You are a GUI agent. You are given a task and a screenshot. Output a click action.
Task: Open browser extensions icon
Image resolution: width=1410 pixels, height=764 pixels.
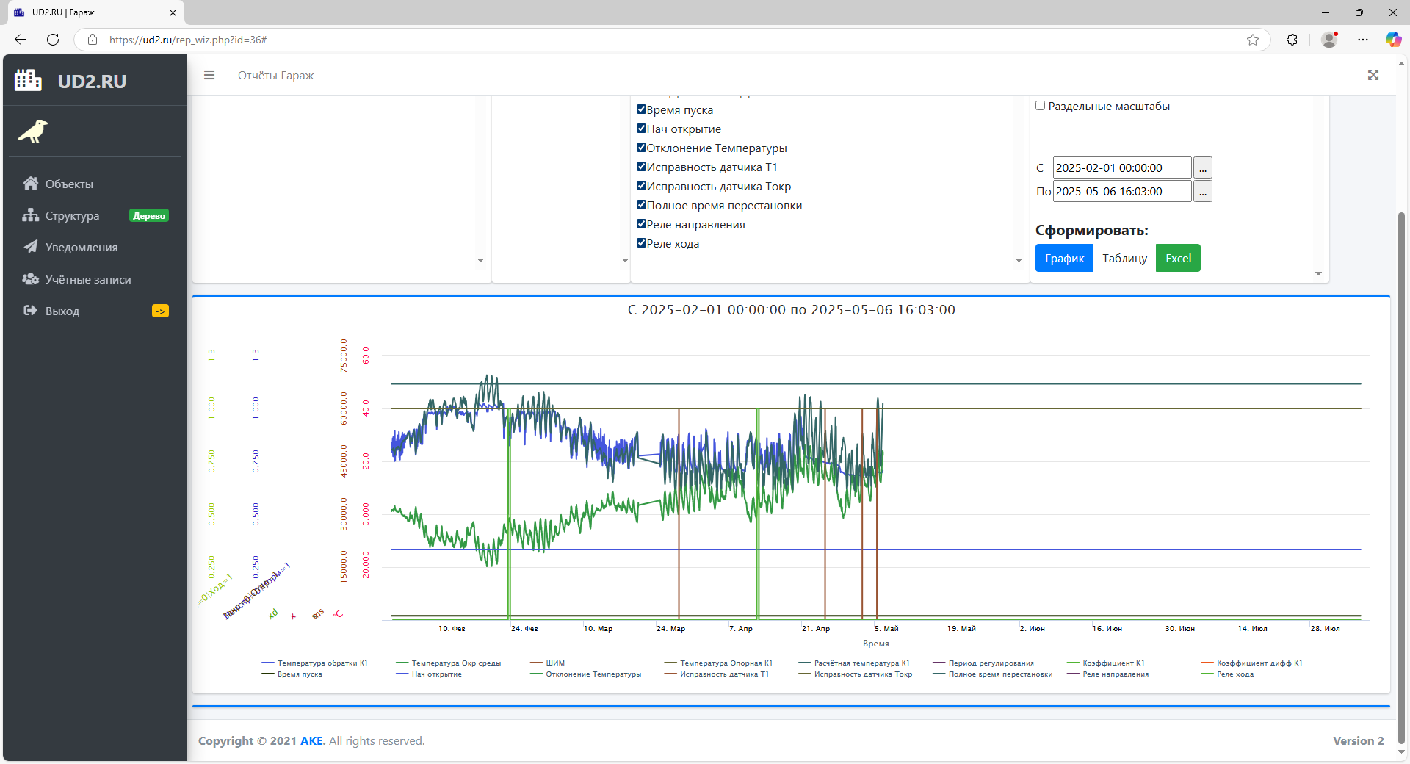[x=1292, y=40]
